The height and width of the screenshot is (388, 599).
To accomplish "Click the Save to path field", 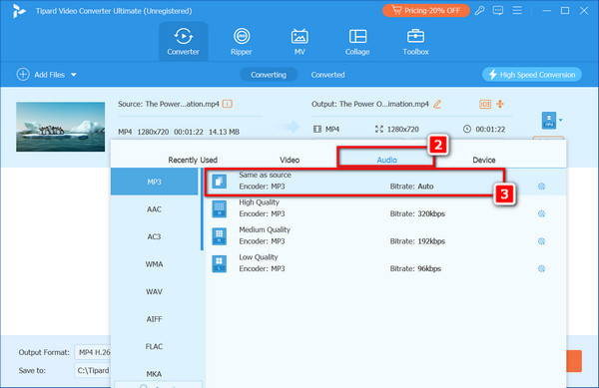I will 93,370.
